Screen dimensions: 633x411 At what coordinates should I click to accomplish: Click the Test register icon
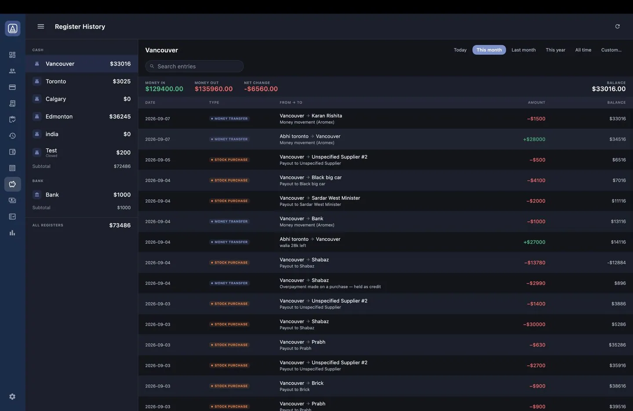(37, 153)
